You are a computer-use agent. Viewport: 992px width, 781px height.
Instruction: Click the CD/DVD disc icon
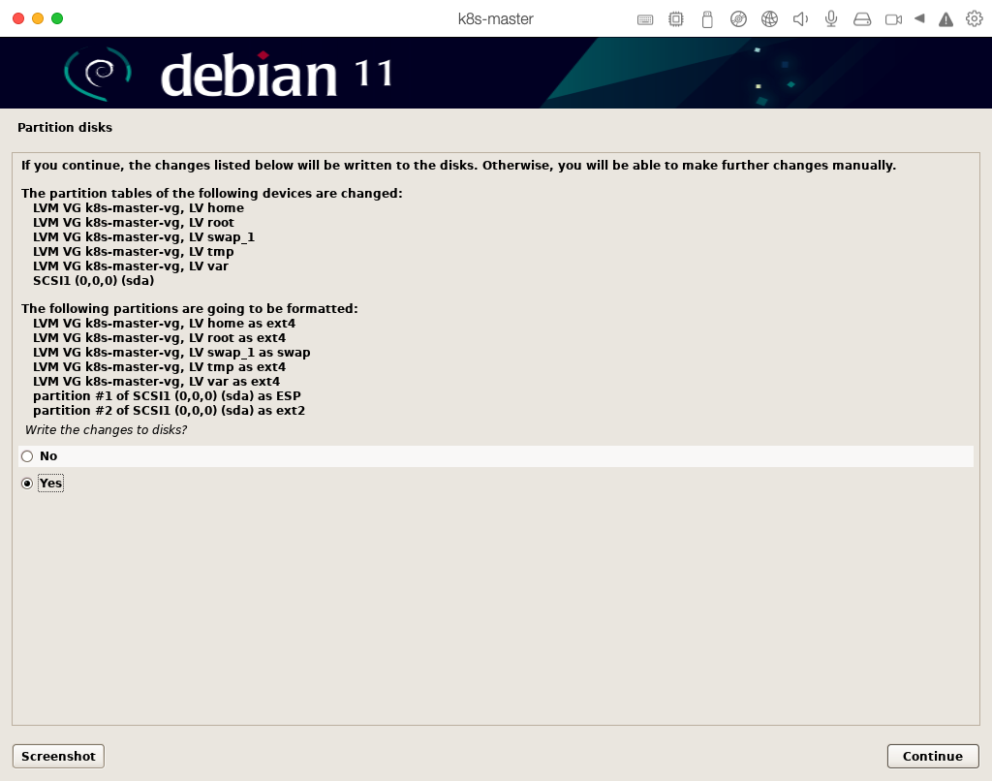[x=738, y=19]
